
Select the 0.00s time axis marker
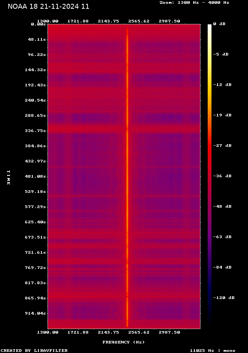pyautogui.click(x=38, y=24)
